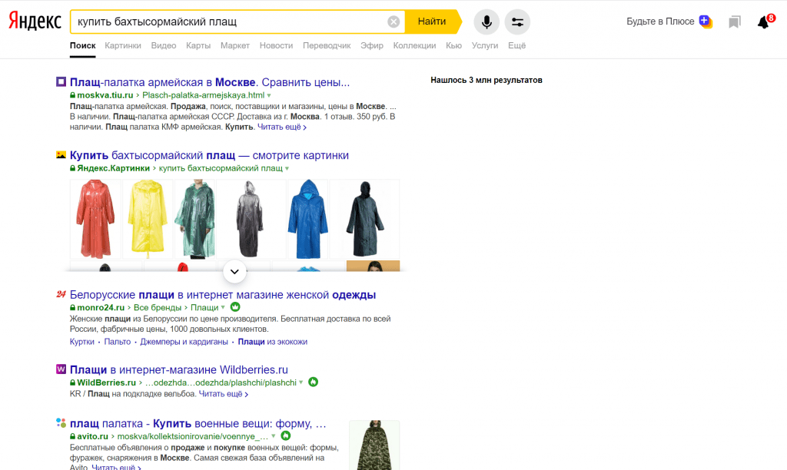Image resolution: width=787 pixels, height=470 pixels.
Task: Open the dropdown arrow after WildBerries path
Action: [x=301, y=382]
